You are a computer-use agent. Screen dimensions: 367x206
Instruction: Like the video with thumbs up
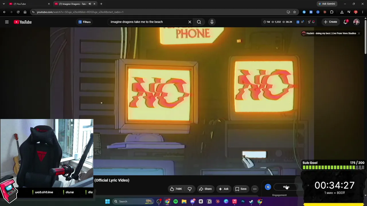[176, 189]
